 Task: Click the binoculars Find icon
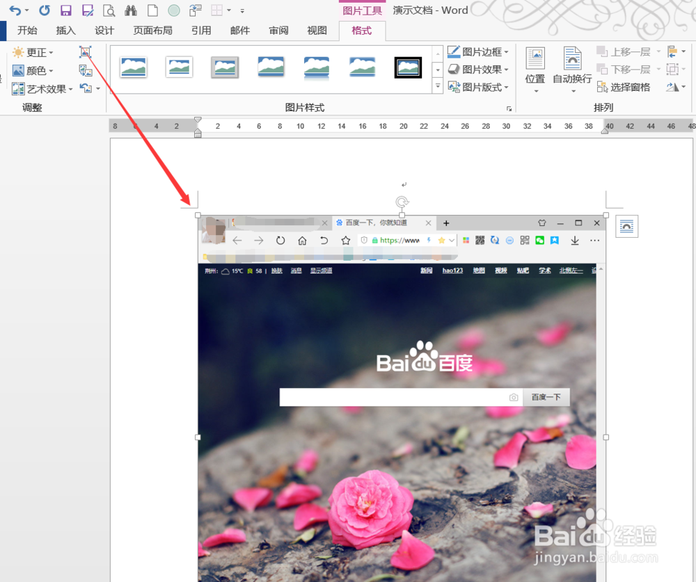click(x=131, y=10)
